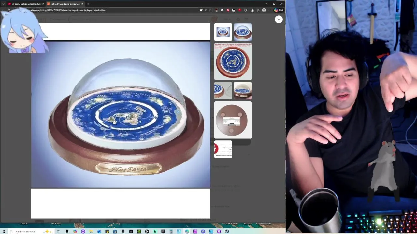Image resolution: width=417 pixels, height=234 pixels.
Task: Open the browser settings and more menu
Action: pyautogui.click(x=270, y=10)
